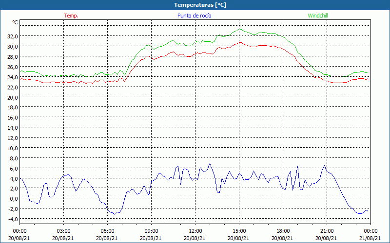The image size is (390, 243).
Task: Select the green 'Windchill' legend label
Action: coord(318,16)
